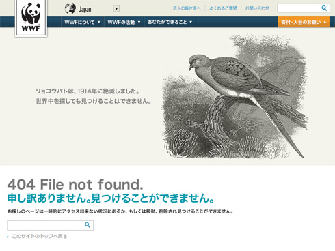The width and height of the screenshot is (335, 251).
Task: Click the globe icon beside Japan
Action: (x=70, y=9)
